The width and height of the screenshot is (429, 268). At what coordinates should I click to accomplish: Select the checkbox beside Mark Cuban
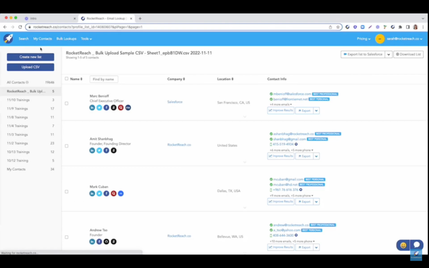click(x=66, y=192)
